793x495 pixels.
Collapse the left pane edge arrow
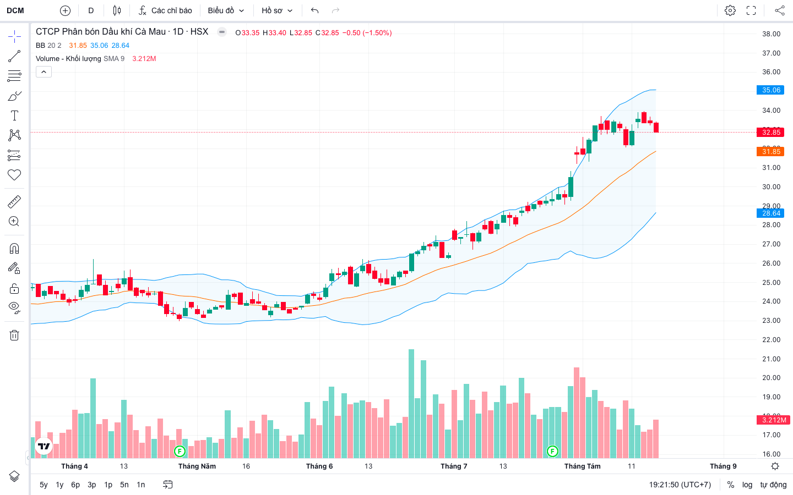point(28,457)
